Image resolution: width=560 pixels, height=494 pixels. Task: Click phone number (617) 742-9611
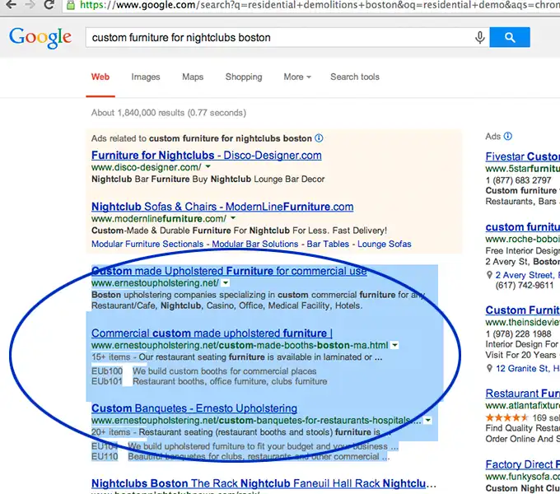click(525, 285)
